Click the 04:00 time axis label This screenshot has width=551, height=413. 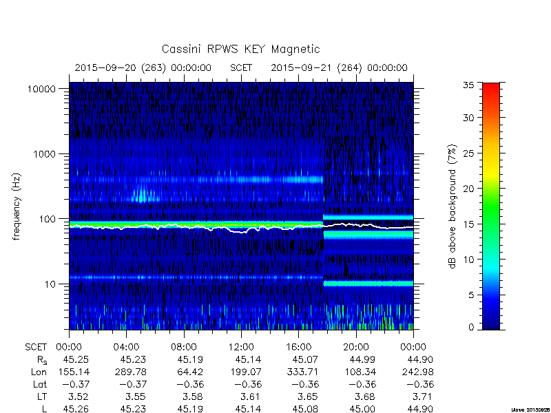coord(126,348)
